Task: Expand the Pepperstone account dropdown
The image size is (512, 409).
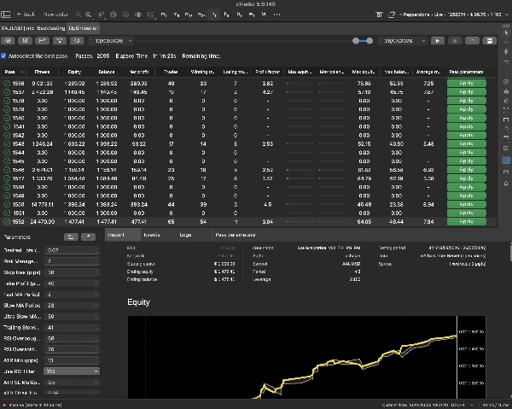Action: (x=508, y=15)
